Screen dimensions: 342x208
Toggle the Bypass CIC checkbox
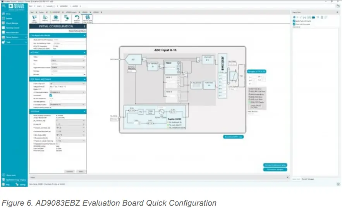point(51,89)
